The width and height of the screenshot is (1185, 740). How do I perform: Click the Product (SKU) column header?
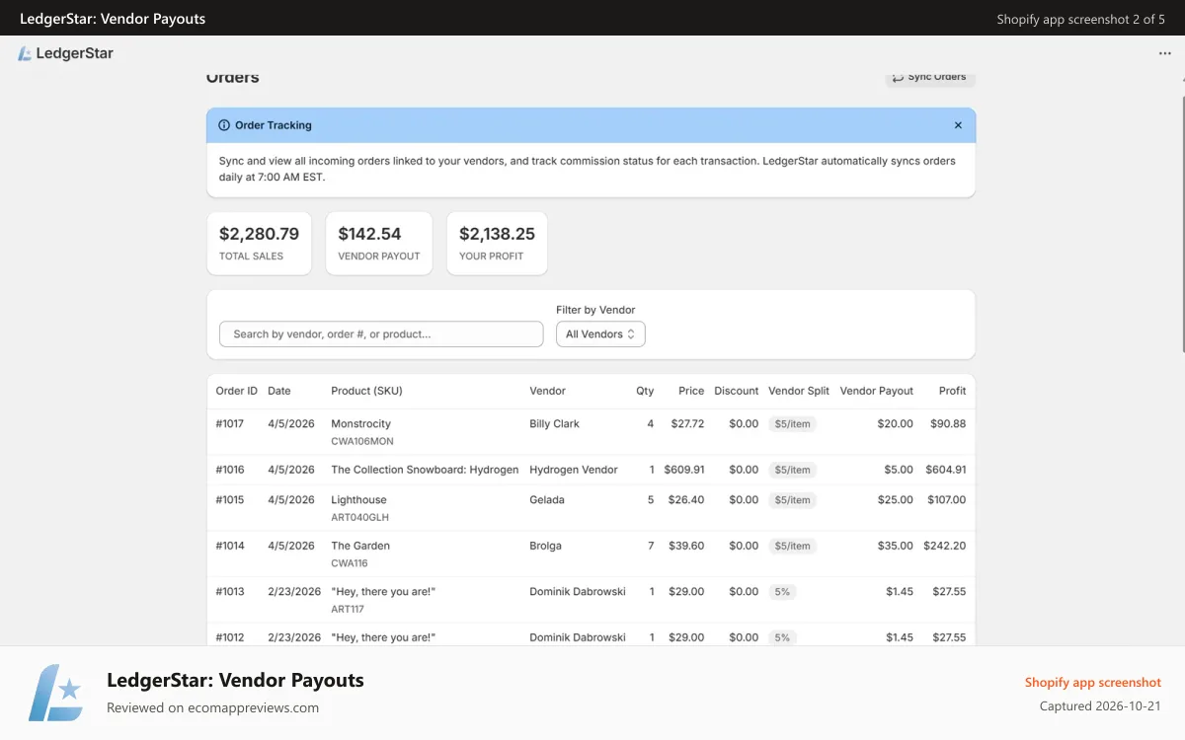(x=366, y=391)
